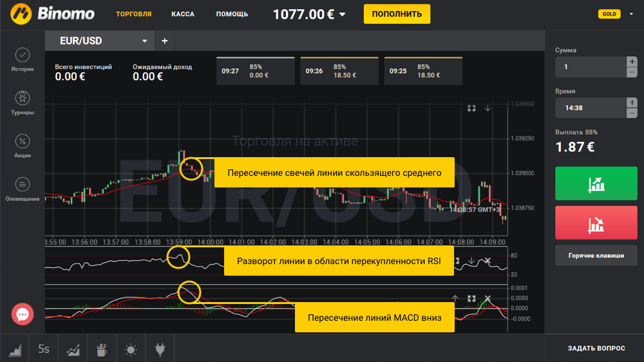Screen dimensions: 644x362
Task: Click the Сумма amount input field
Action: coord(591,67)
